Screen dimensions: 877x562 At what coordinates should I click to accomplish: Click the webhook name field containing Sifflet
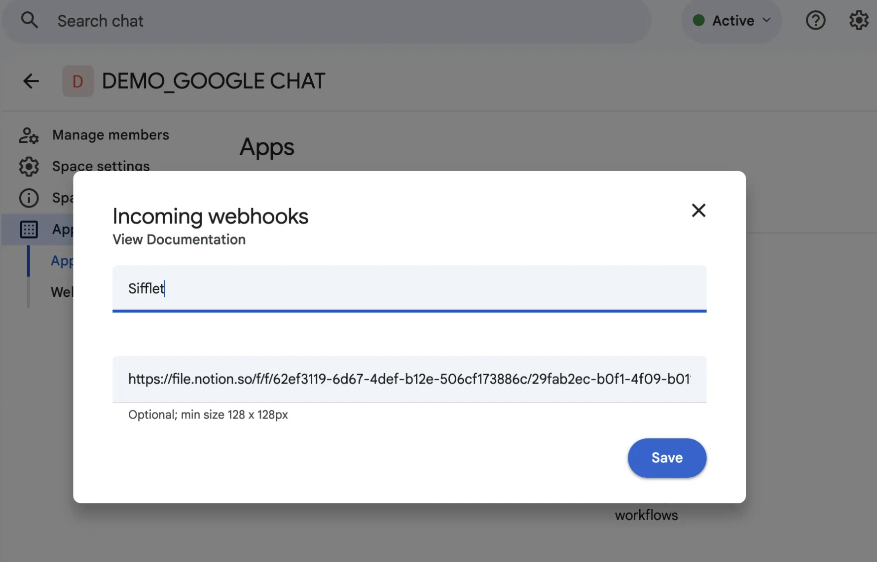point(409,288)
